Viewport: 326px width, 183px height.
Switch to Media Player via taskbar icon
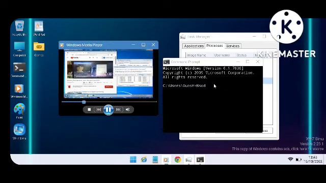tap(166, 159)
